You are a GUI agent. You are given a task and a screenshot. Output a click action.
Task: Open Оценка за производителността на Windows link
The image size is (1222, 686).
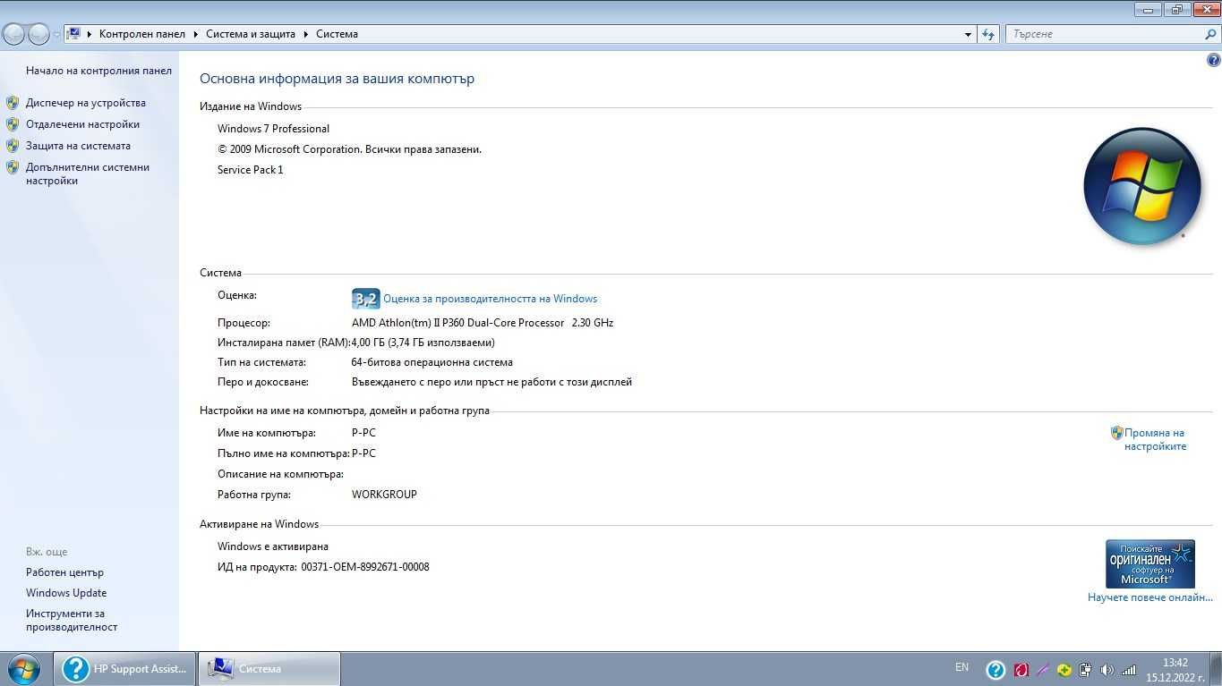click(490, 299)
